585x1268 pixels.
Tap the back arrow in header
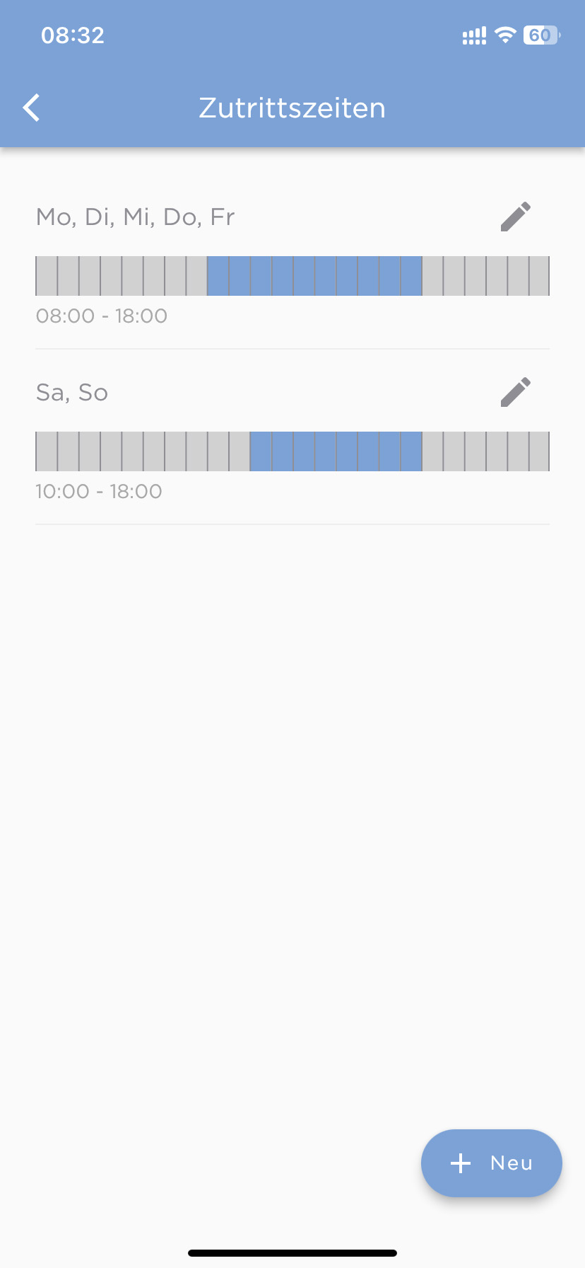click(x=32, y=108)
